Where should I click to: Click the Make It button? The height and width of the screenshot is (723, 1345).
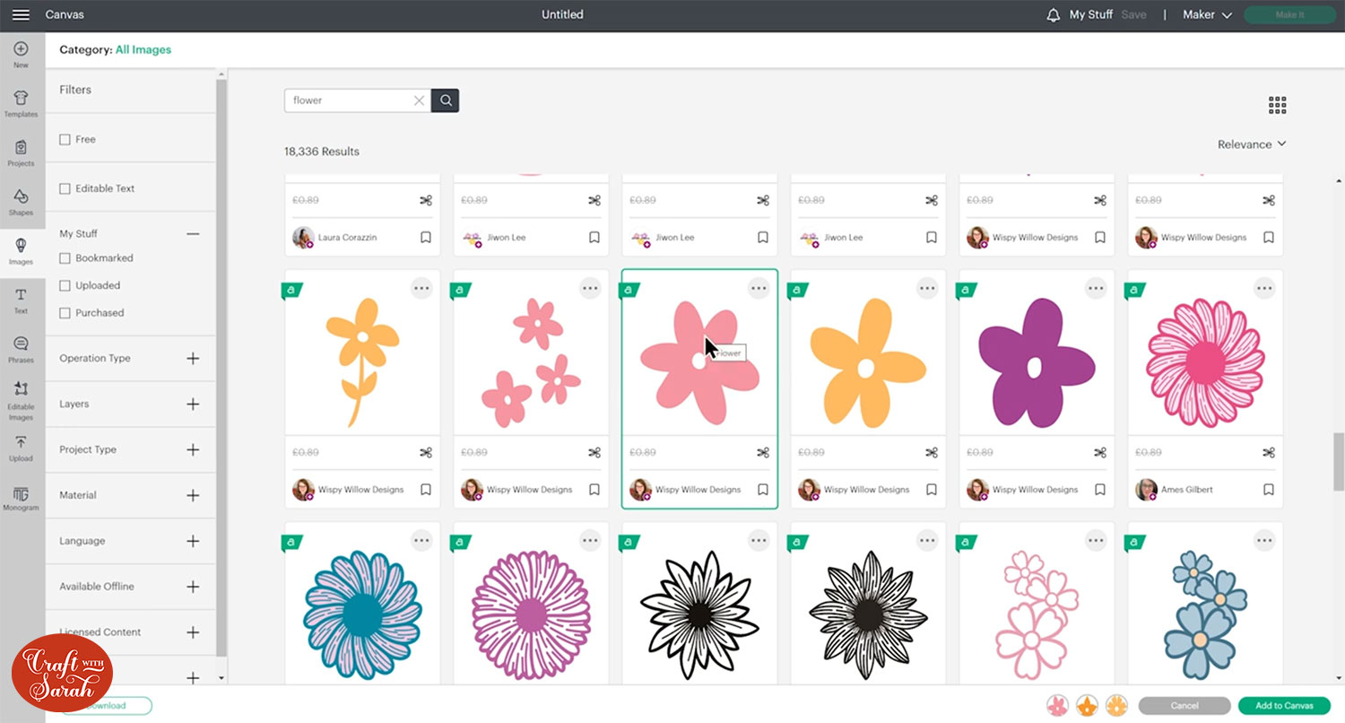[1289, 15]
